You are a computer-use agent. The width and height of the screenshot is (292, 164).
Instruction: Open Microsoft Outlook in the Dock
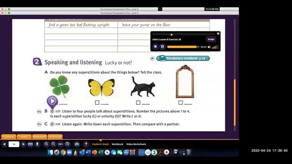(x=82, y=152)
